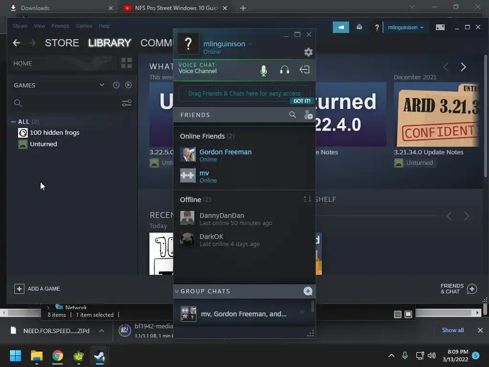489x367 pixels.
Task: Open Chrome from taskbar
Action: coord(57,356)
